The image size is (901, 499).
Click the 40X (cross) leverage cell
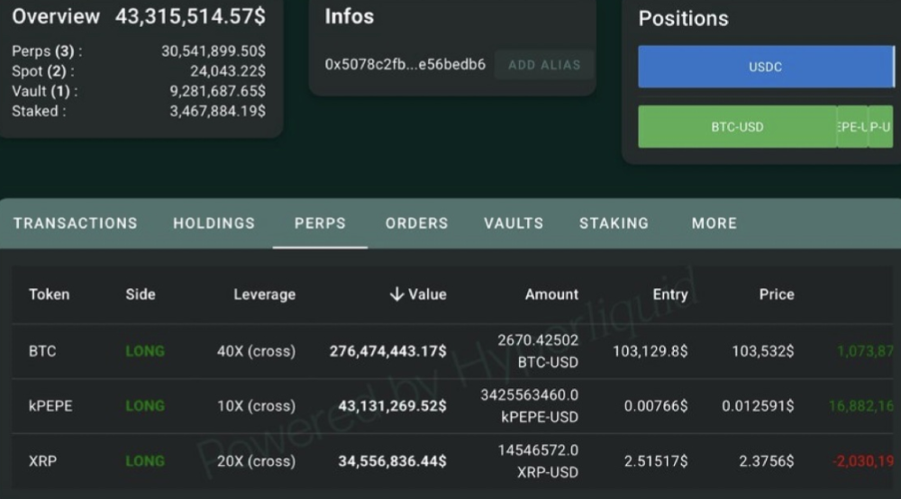point(256,351)
